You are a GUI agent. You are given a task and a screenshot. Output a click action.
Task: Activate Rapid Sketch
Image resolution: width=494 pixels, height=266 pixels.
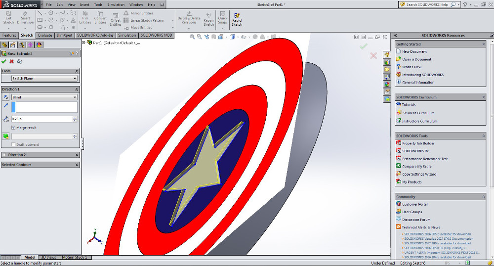237,20
